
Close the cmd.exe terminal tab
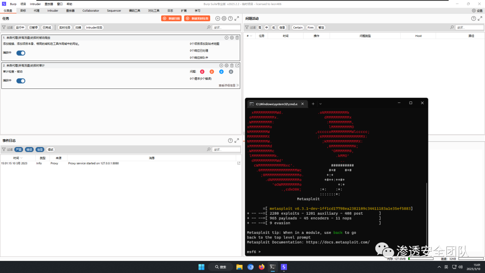[x=303, y=104]
